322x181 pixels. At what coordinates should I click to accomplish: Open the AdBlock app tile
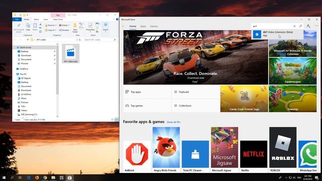[x=137, y=156]
